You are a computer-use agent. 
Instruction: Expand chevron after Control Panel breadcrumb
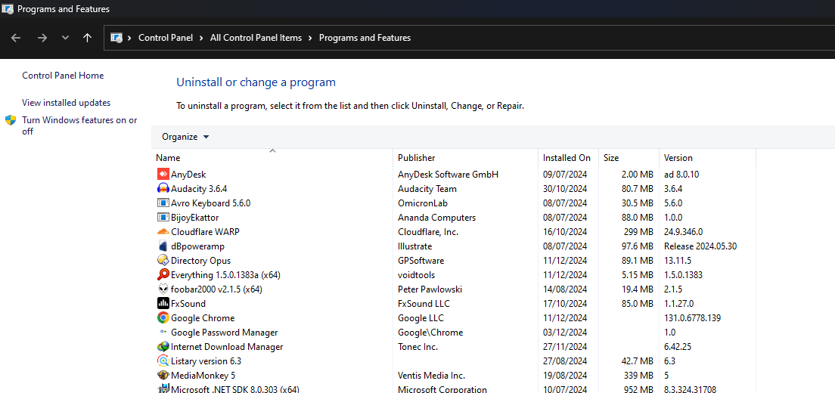point(201,38)
